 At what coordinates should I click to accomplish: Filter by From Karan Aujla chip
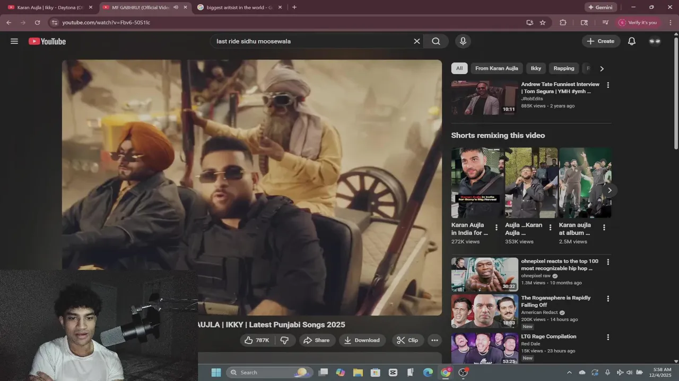(x=497, y=68)
